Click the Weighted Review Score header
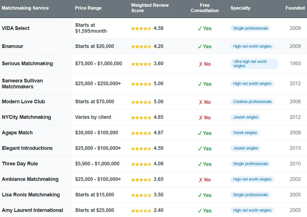This screenshot has height=217, width=307. tap(150, 8)
